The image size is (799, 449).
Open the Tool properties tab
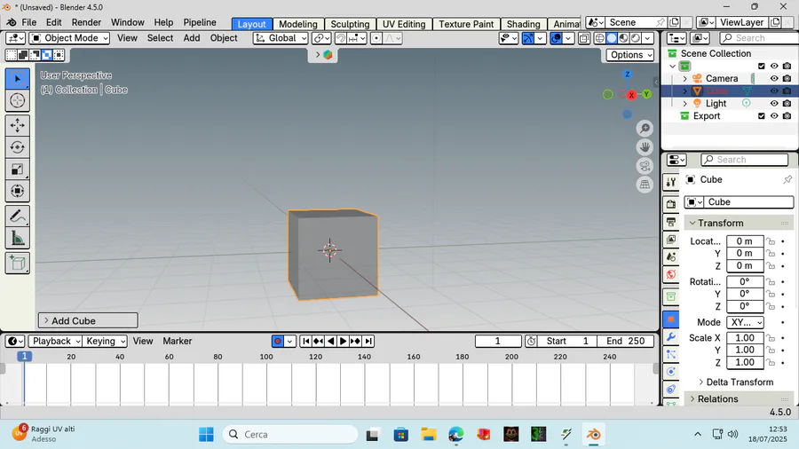tap(671, 182)
